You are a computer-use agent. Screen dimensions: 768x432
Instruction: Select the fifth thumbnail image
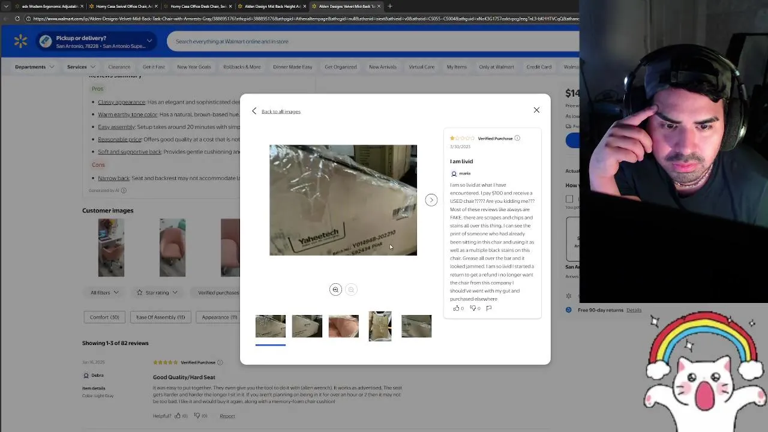point(416,326)
